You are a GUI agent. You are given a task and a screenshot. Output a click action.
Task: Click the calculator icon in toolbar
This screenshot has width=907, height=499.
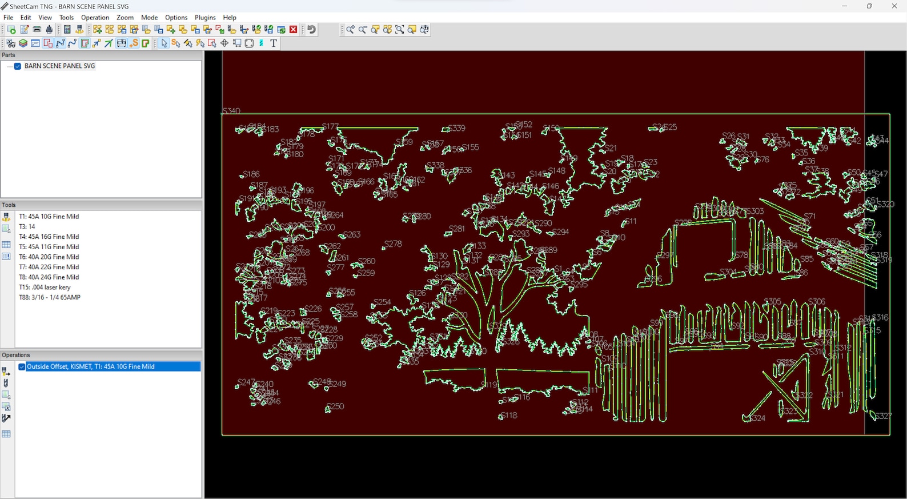coord(67,30)
